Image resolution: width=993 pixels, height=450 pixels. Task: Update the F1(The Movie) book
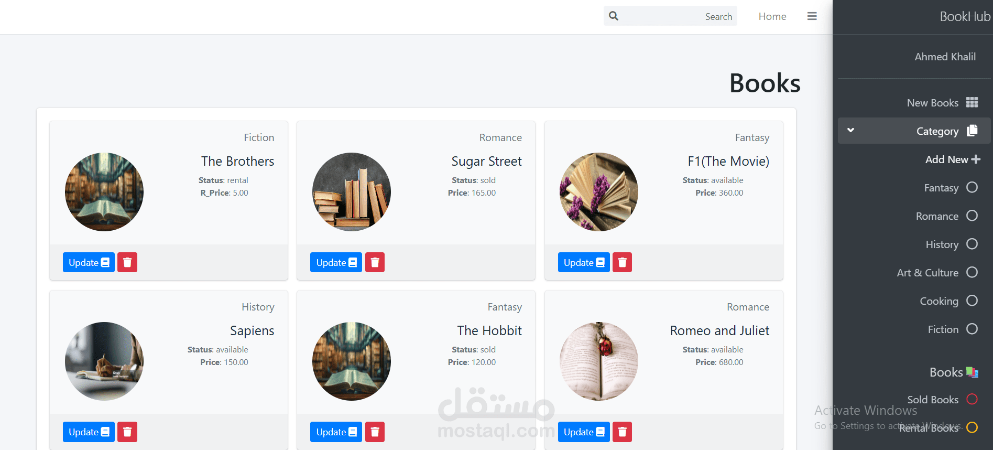pos(584,262)
